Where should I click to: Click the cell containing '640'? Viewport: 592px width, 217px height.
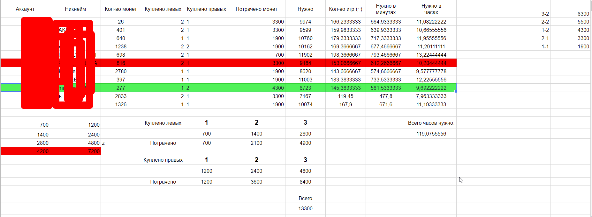121,38
